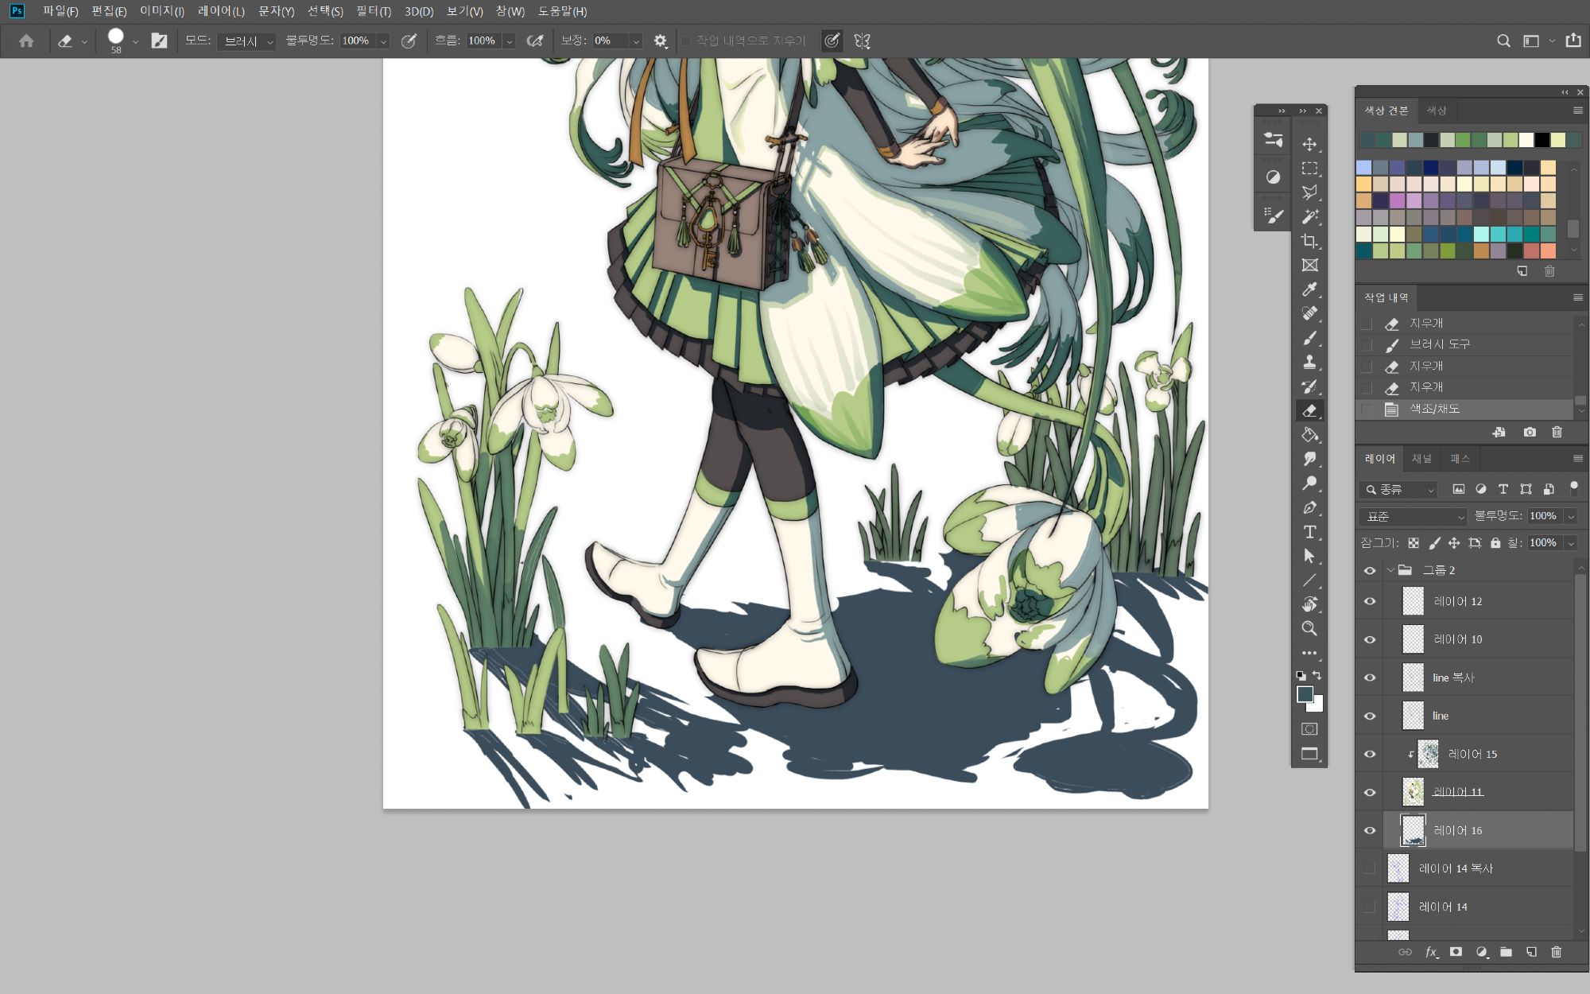Select the Horizontal Type tool
Screen dimensions: 1590x994
click(x=1309, y=532)
